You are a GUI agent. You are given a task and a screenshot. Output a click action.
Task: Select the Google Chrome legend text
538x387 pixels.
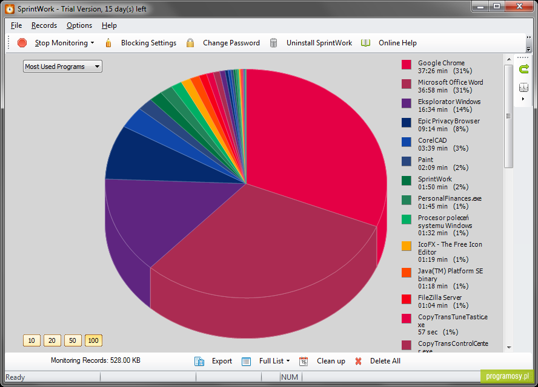[x=445, y=67]
